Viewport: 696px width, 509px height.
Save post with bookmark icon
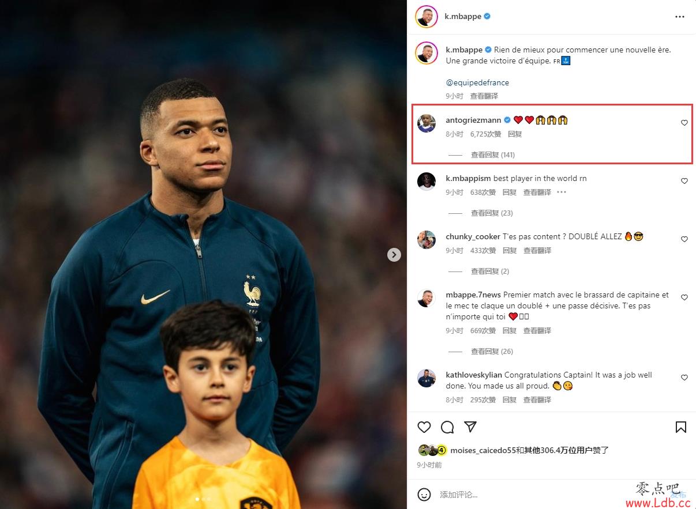pyautogui.click(x=680, y=427)
